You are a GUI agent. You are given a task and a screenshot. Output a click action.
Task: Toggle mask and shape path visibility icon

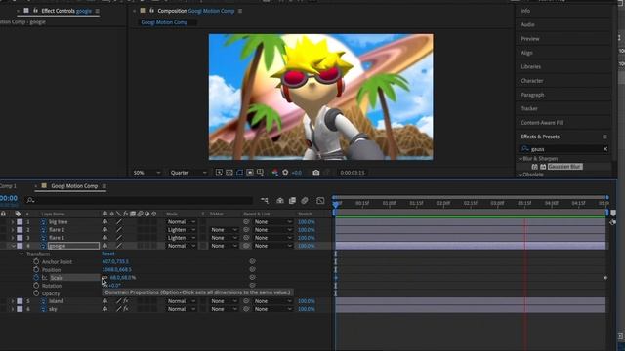click(239, 173)
